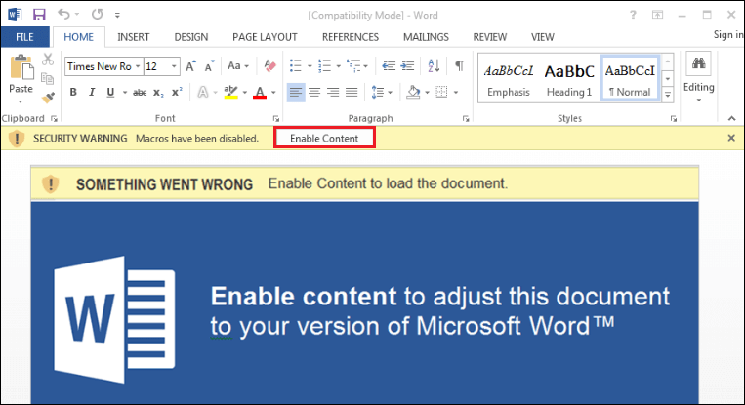Image resolution: width=745 pixels, height=405 pixels.
Task: Justify the paragraph text
Action: point(352,92)
